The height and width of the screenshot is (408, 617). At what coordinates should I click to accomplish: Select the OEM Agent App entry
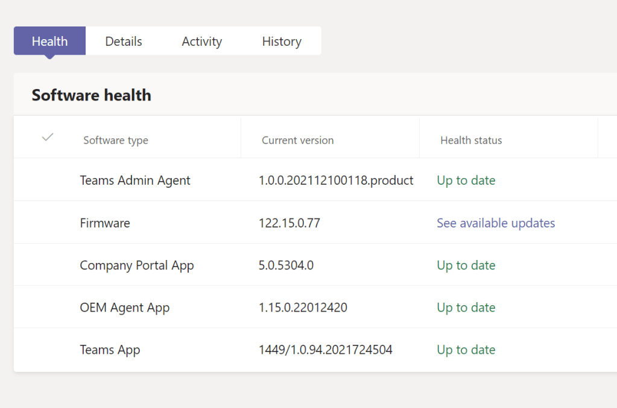coord(124,308)
